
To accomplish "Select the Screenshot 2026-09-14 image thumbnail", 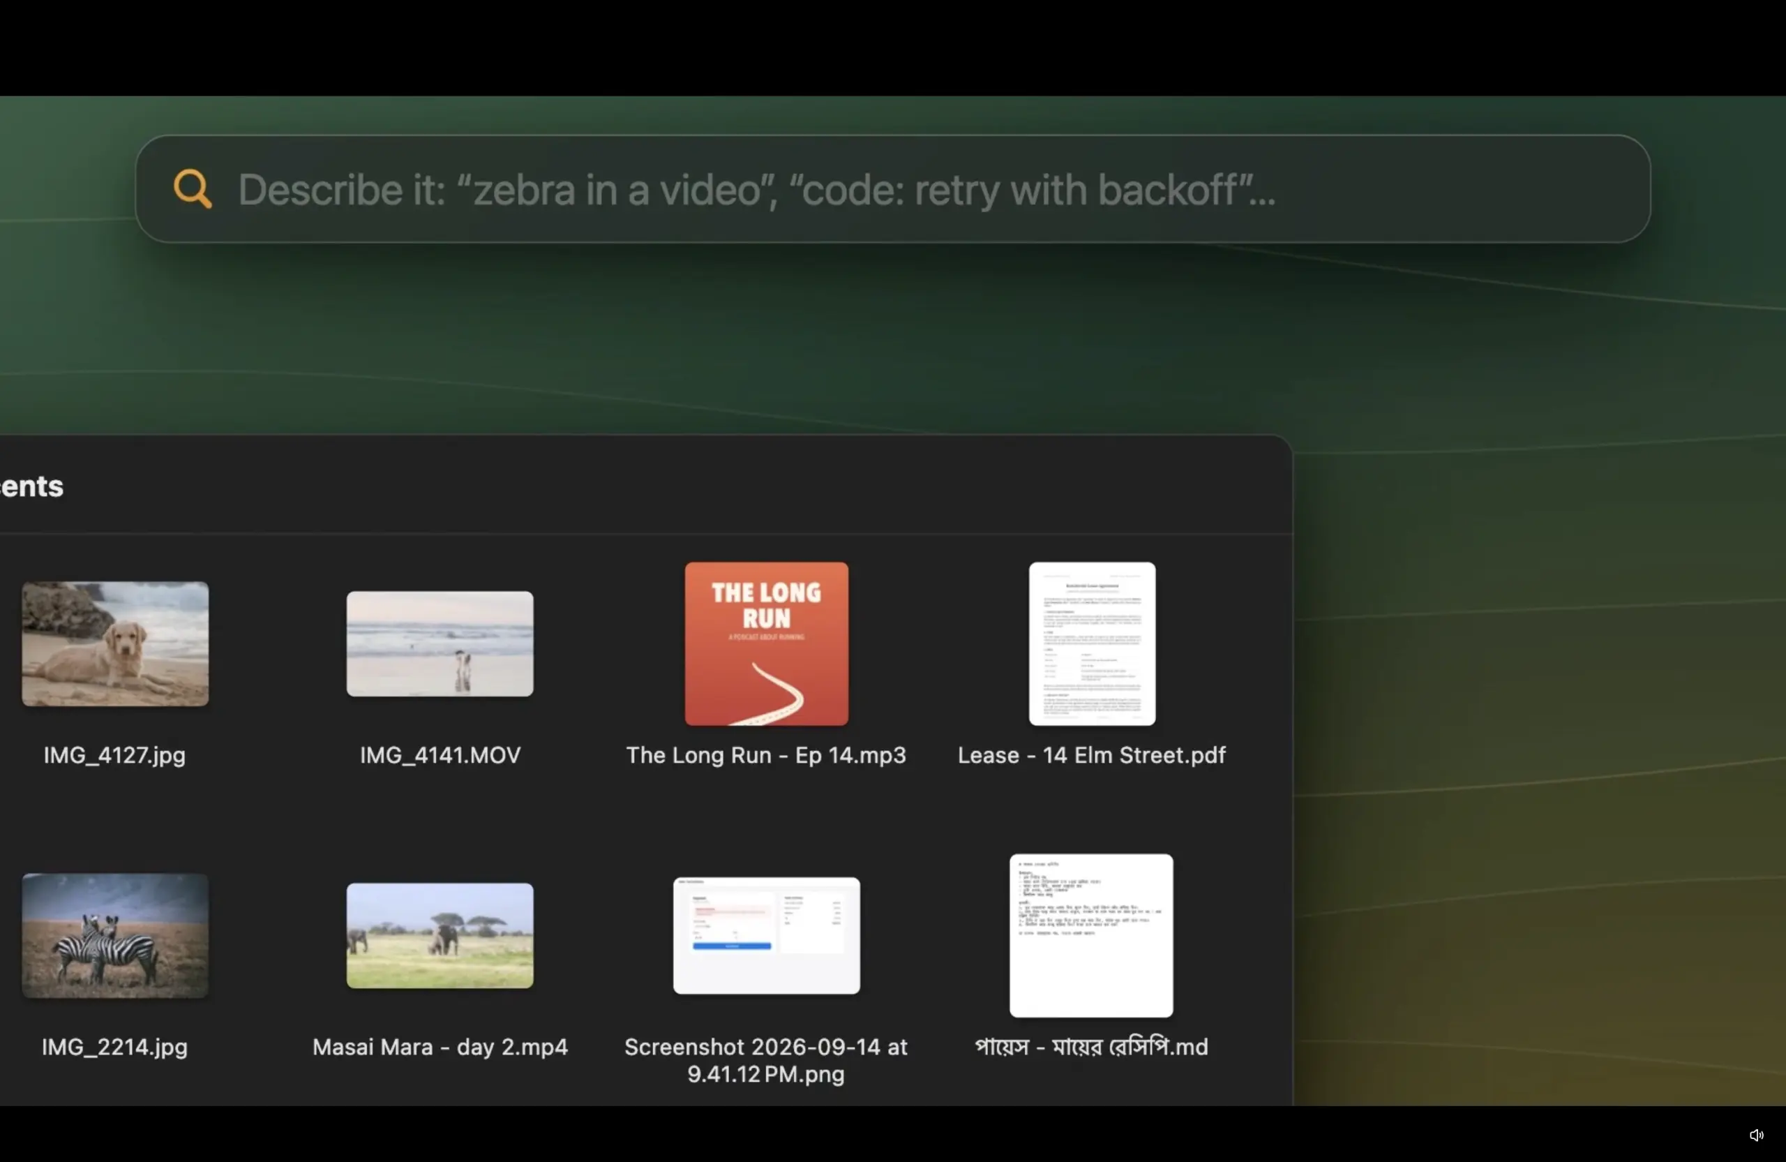I will (766, 935).
